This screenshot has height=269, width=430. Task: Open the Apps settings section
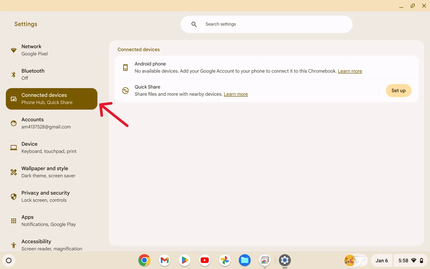click(52, 221)
